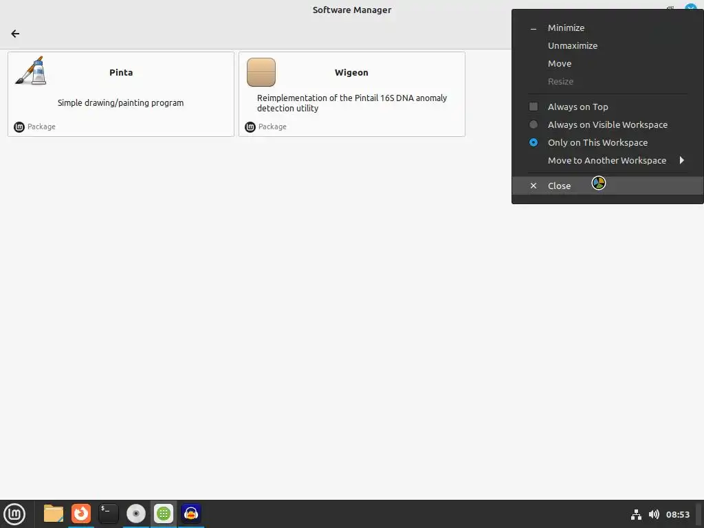Viewport: 704px width, 528px height.
Task: Choose Minimize from the window menu
Action: point(608,27)
